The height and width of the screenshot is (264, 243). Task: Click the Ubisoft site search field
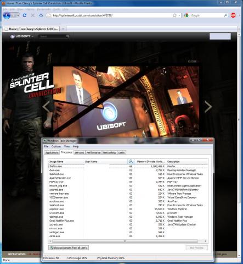pyautogui.click(x=53, y=36)
